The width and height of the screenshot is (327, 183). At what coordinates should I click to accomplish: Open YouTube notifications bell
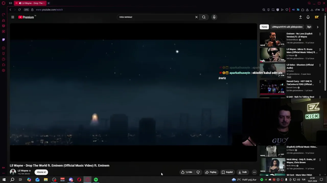(308, 17)
